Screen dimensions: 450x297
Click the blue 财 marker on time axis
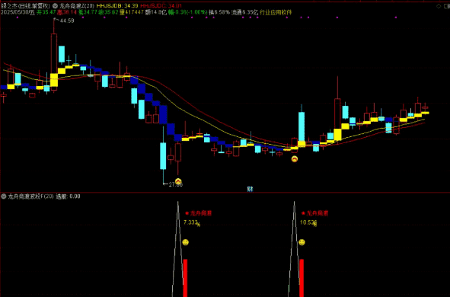click(250, 189)
